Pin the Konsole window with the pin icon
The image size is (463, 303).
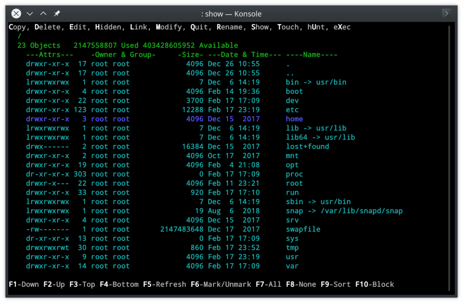pyautogui.click(x=57, y=14)
